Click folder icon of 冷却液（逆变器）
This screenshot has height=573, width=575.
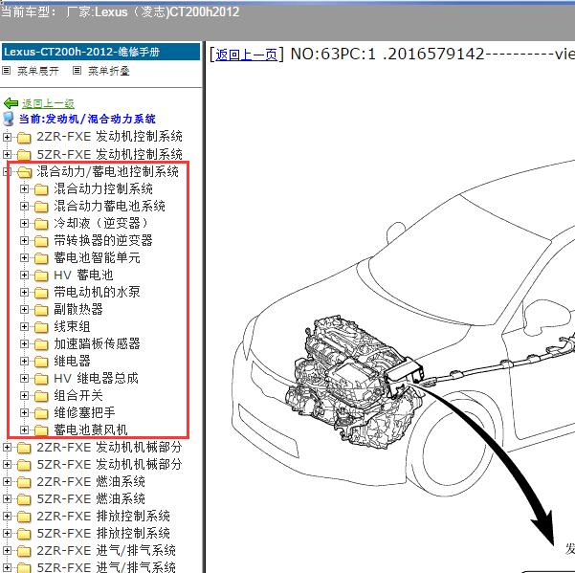point(41,224)
